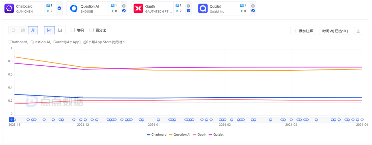Download chart with download icon
The image size is (372, 145).
coord(358,31)
